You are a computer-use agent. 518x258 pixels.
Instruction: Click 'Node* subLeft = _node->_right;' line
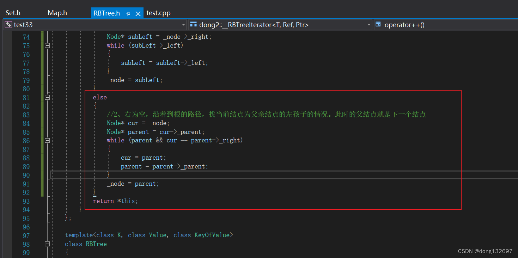[159, 37]
